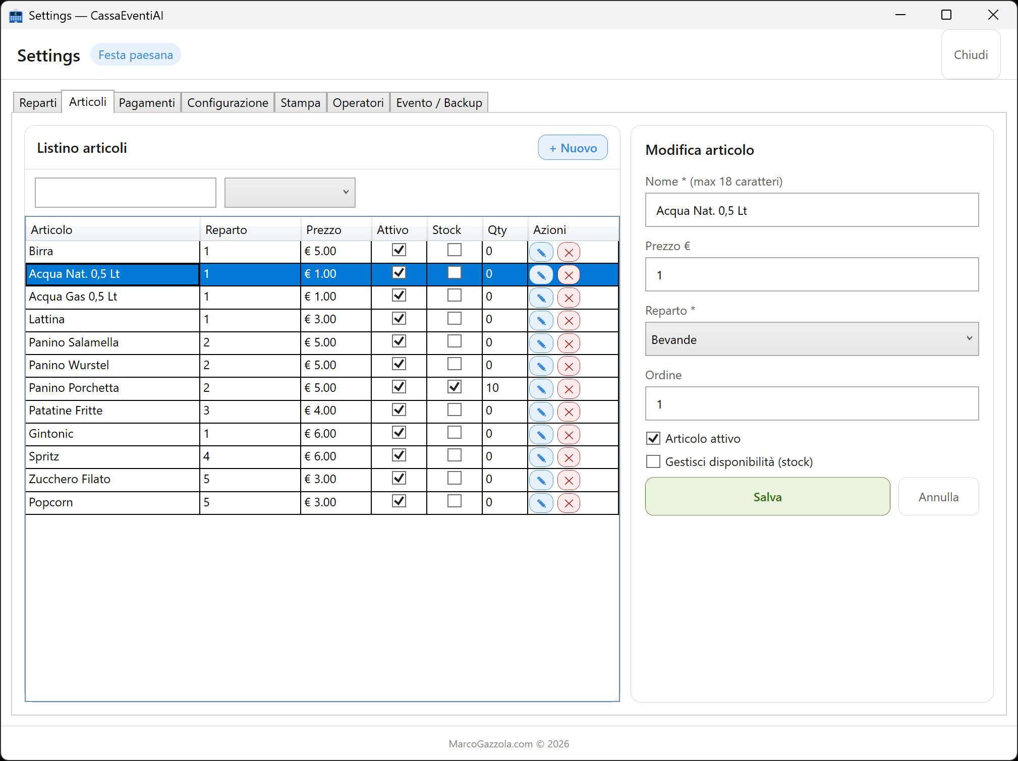
Task: Open the Stampa tab
Action: tap(300, 103)
